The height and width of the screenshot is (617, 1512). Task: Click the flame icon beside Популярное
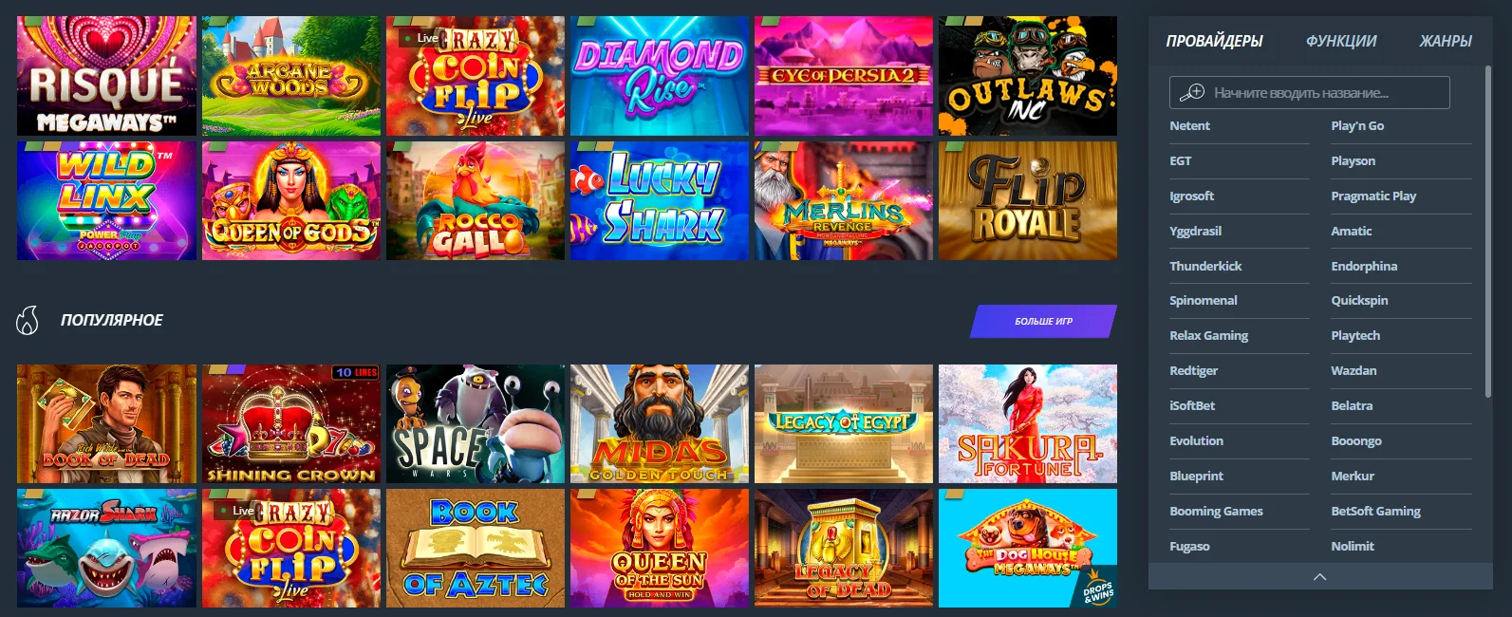click(x=28, y=321)
